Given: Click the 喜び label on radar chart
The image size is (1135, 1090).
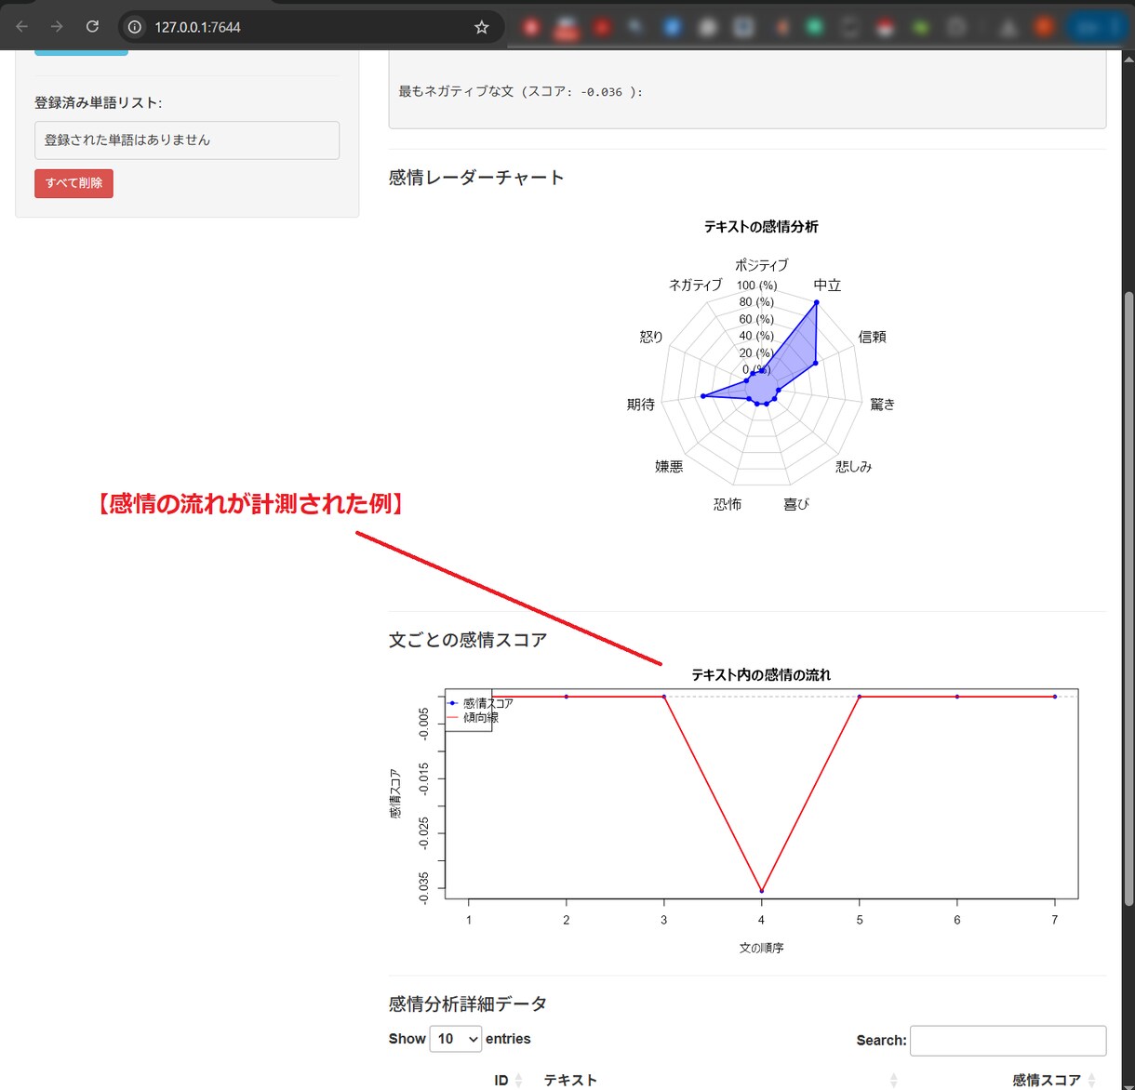Looking at the screenshot, I should 796,504.
